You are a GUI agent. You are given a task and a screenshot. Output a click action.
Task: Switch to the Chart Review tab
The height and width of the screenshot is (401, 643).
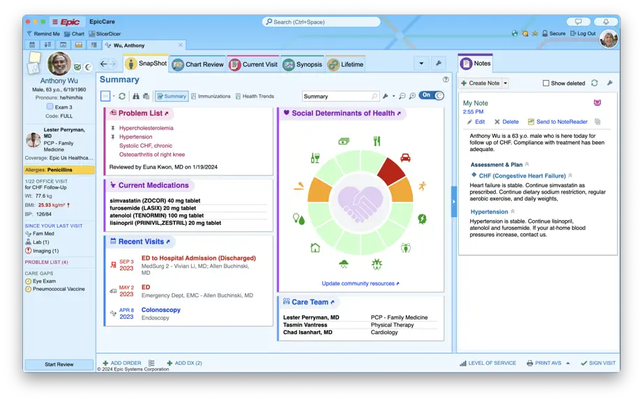(x=197, y=64)
